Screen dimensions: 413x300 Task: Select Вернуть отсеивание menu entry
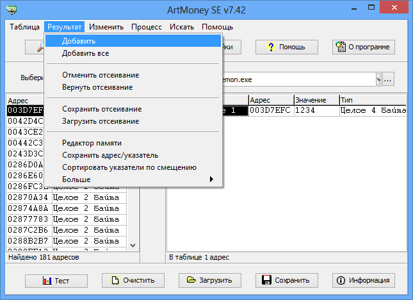click(x=133, y=87)
